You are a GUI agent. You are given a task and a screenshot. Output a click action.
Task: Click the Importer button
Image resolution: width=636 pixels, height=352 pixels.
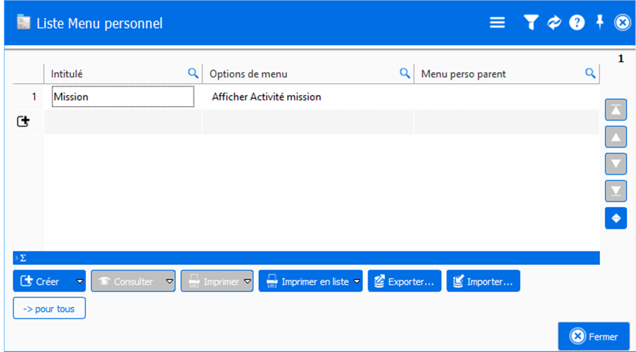click(483, 281)
